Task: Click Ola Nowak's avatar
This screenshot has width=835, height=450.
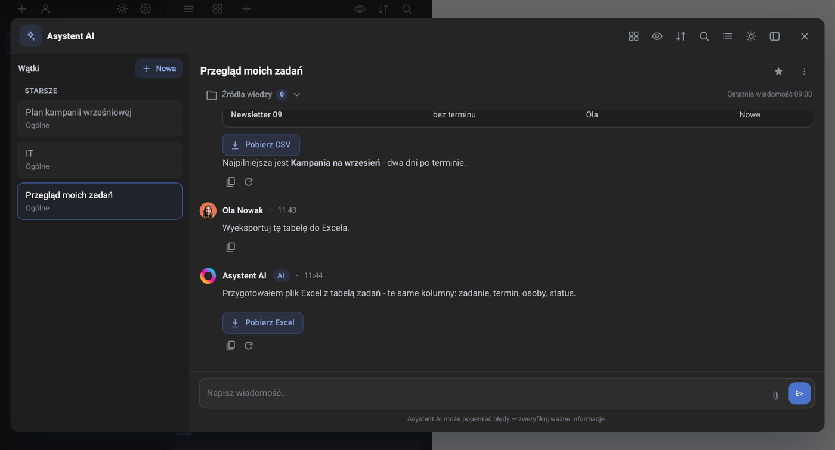Action: click(208, 210)
